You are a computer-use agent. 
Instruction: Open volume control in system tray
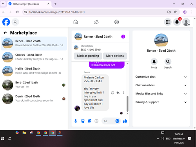point(162,138)
